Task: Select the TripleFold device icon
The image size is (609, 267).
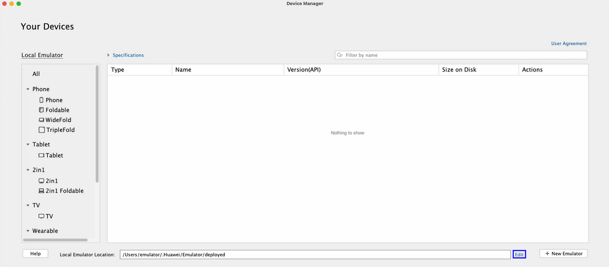Action: (42, 130)
